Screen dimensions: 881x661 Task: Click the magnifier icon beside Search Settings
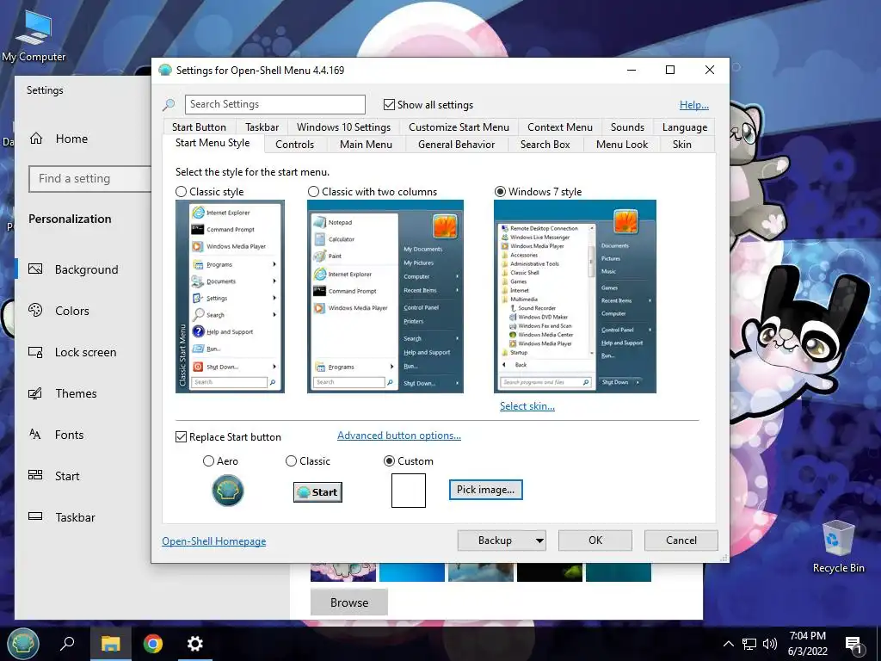(169, 104)
